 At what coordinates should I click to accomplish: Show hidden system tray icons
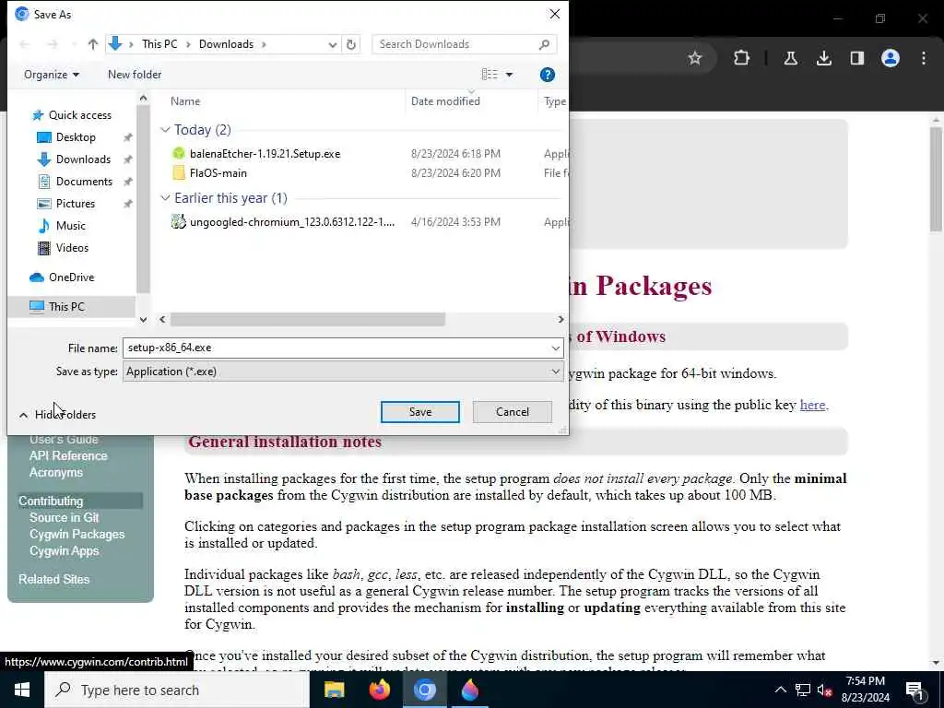[x=780, y=690]
